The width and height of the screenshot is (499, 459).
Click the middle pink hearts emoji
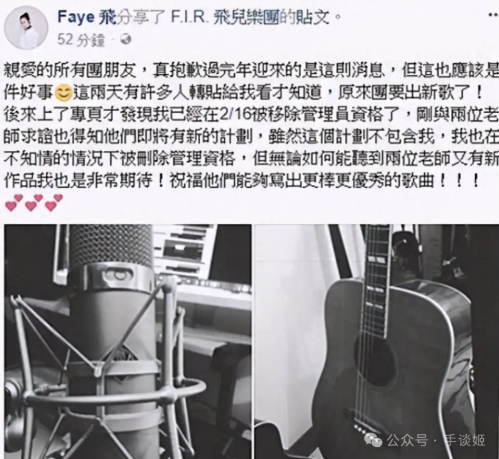(x=34, y=202)
